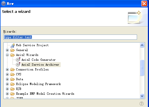Expand the Example EMF Model Creation Wizards node

pos(7,94)
